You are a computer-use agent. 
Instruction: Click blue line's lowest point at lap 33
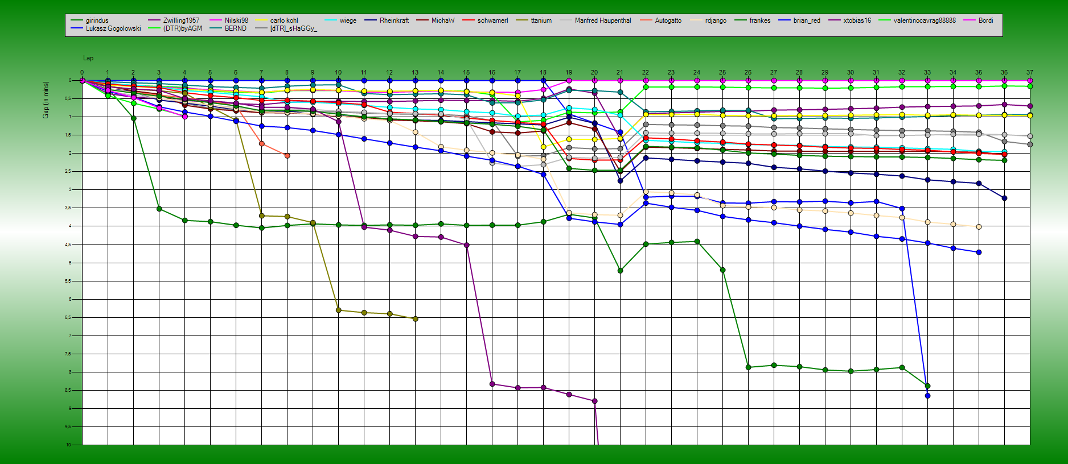click(927, 395)
